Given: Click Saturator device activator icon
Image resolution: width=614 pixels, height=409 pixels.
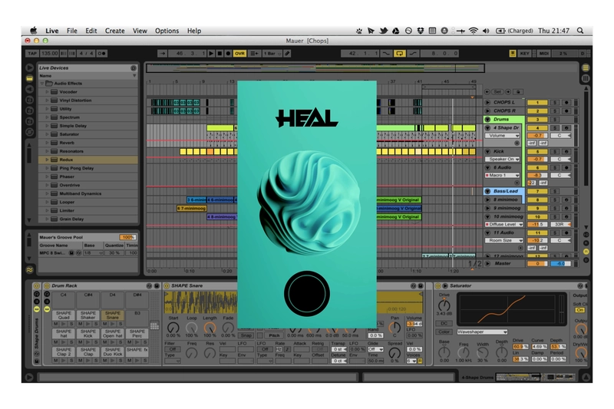Looking at the screenshot, I should (x=438, y=285).
